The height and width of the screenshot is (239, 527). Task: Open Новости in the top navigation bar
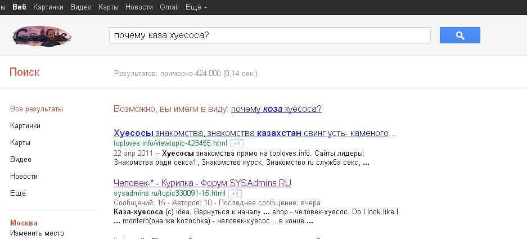click(x=139, y=7)
